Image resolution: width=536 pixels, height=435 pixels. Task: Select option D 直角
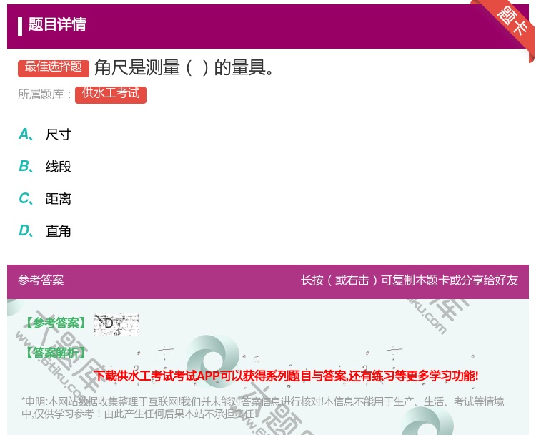coord(45,231)
